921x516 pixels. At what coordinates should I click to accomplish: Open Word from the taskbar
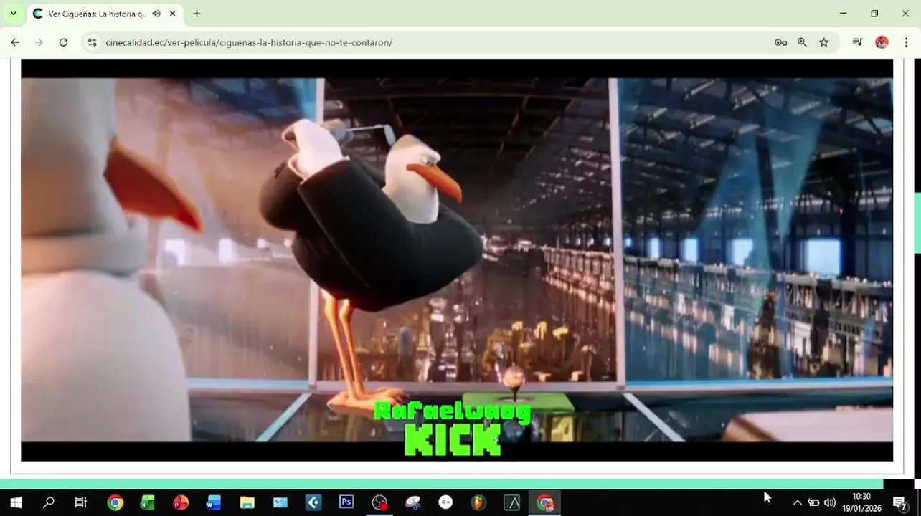[214, 502]
